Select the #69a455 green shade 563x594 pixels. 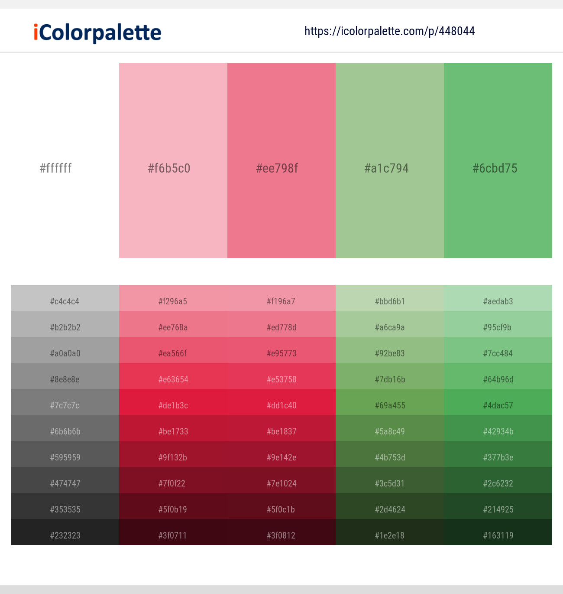click(x=390, y=402)
